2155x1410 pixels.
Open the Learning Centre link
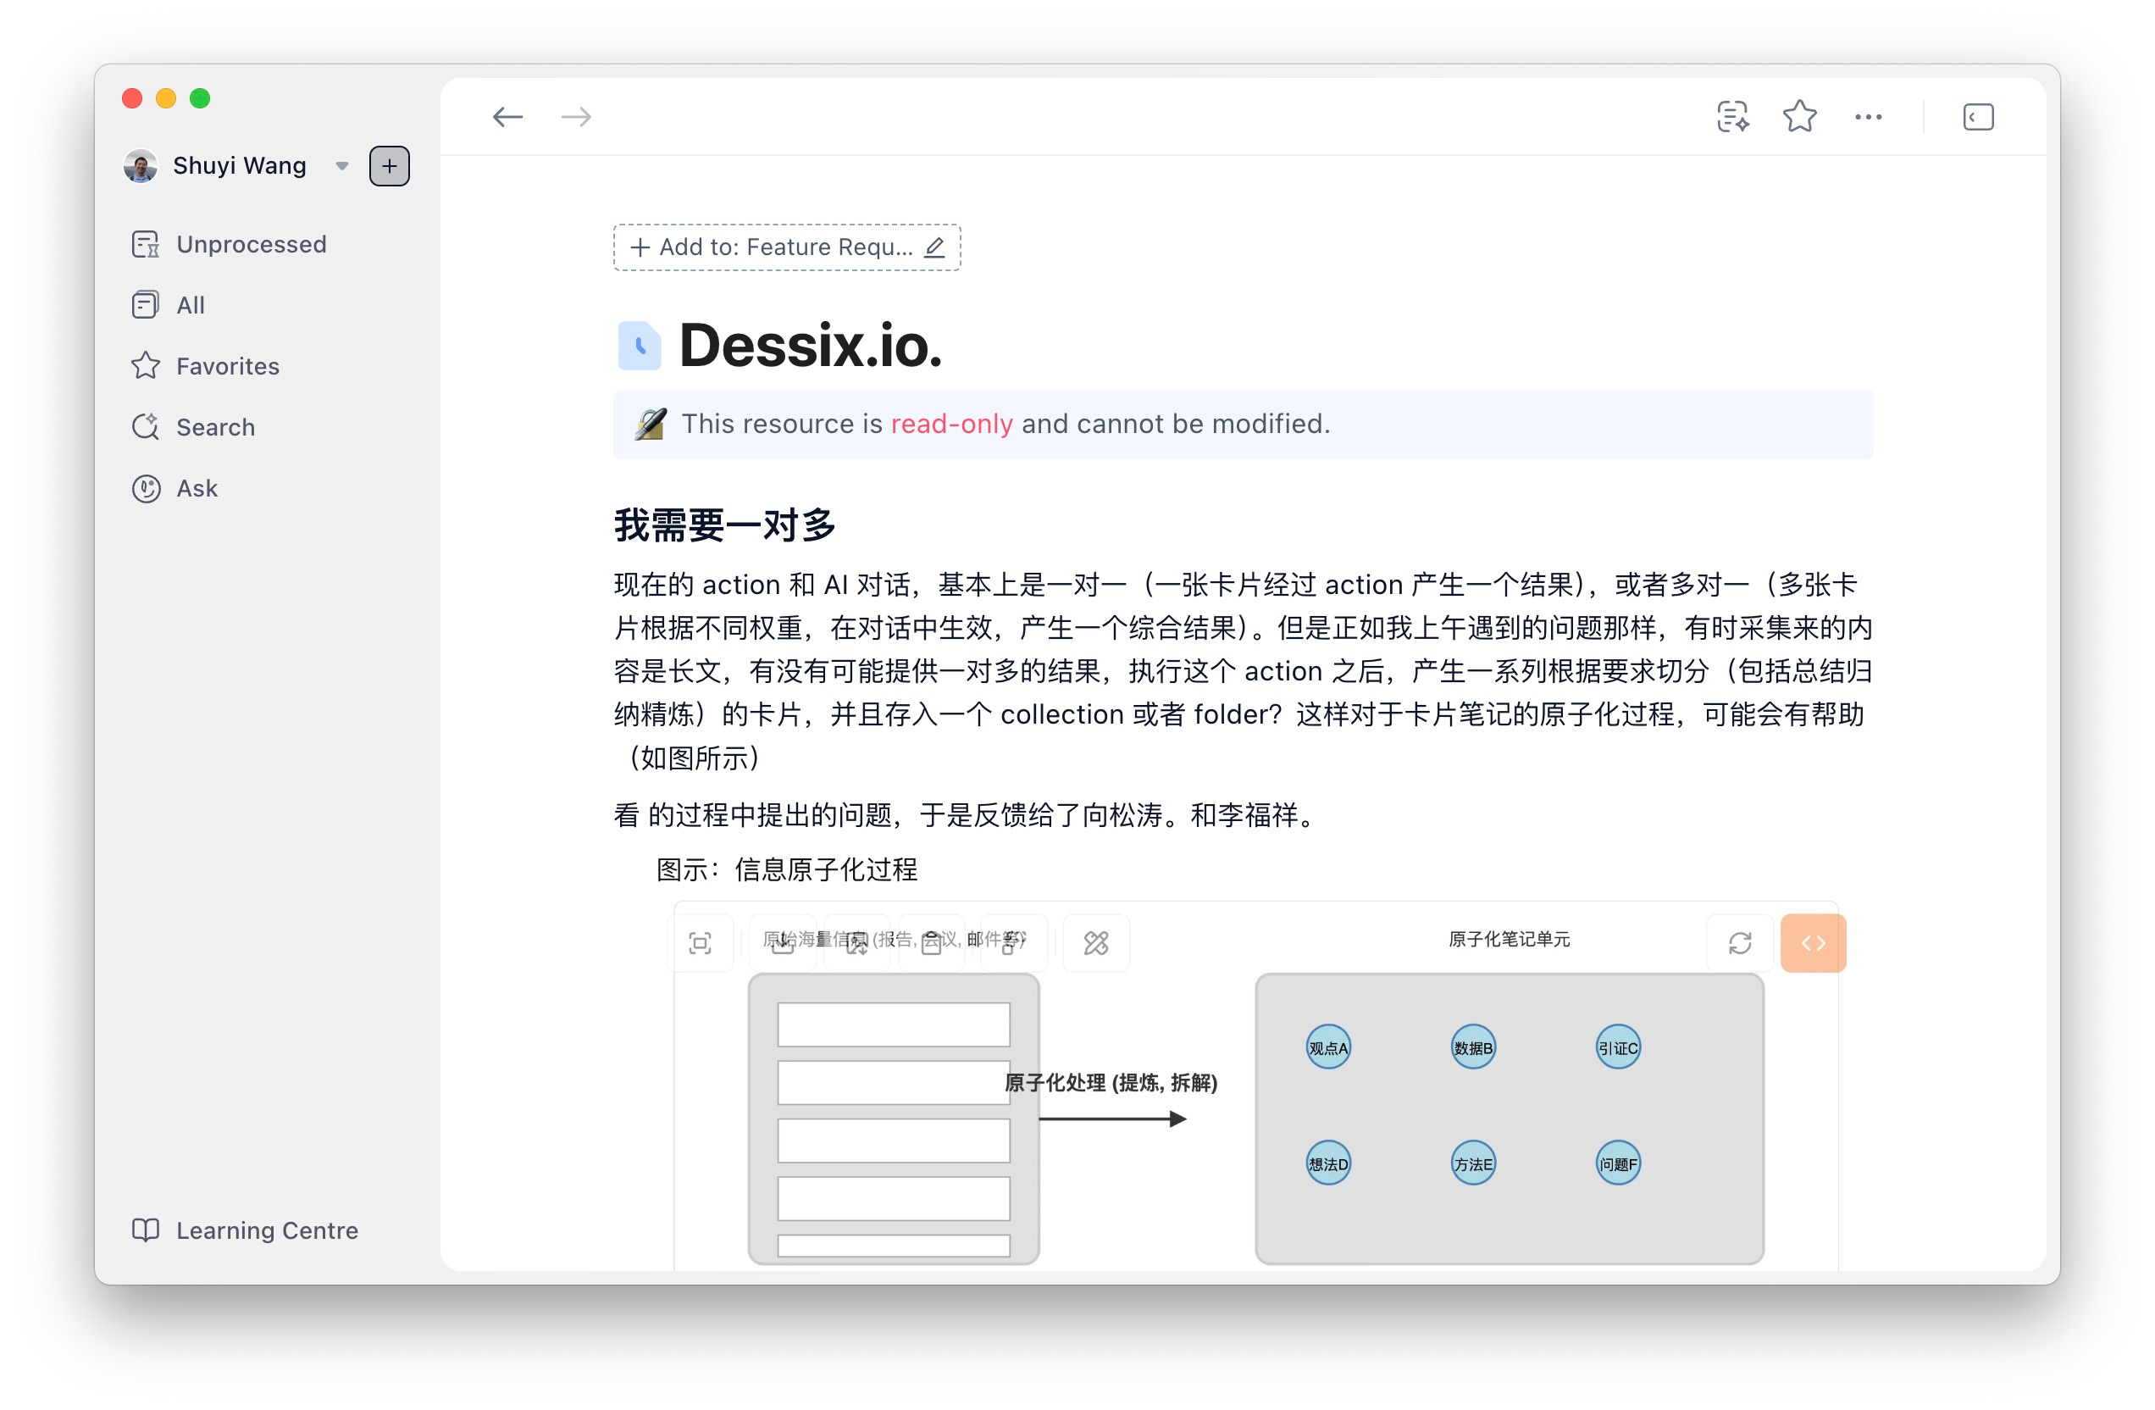point(266,1230)
